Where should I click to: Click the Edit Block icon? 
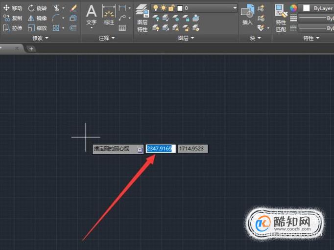pyautogui.click(x=261, y=18)
